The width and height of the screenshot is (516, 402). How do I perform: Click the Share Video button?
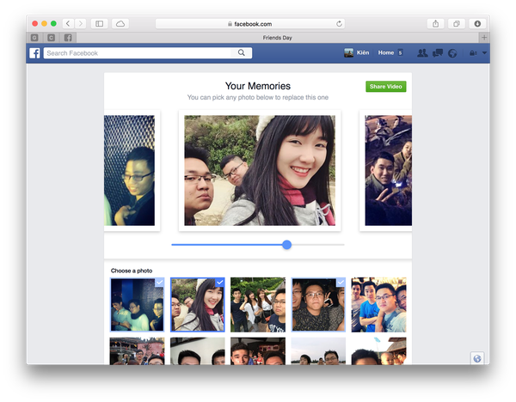click(x=385, y=87)
